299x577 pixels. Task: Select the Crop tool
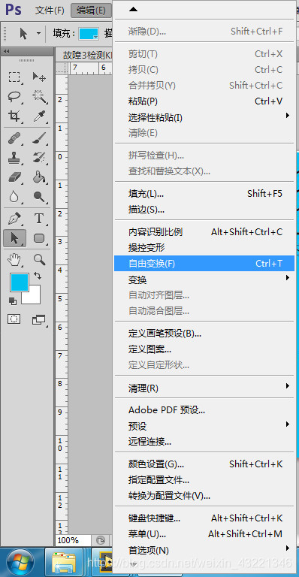click(x=14, y=116)
